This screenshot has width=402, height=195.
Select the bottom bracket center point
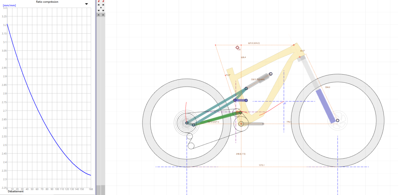tap(241, 124)
